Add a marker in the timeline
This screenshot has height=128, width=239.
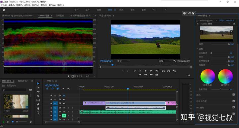(x=63, y=89)
